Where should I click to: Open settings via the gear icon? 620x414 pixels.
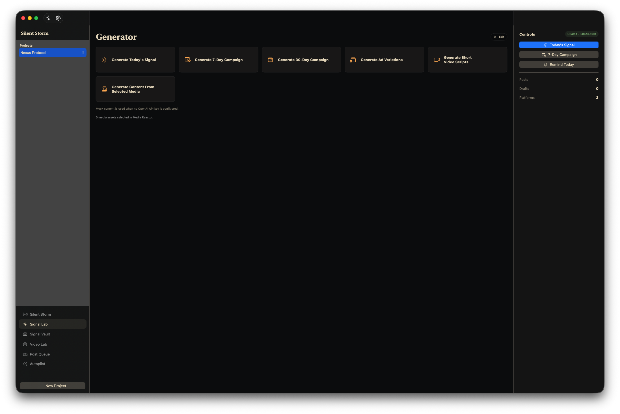58,18
